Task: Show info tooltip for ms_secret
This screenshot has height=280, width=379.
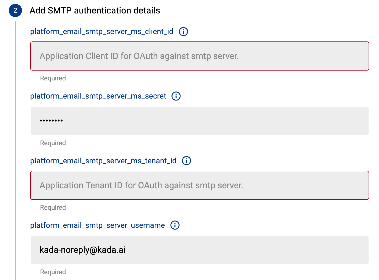Action: pyautogui.click(x=176, y=96)
